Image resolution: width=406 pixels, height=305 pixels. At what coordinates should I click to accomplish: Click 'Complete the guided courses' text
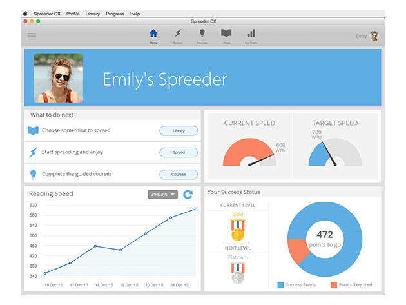coord(77,174)
